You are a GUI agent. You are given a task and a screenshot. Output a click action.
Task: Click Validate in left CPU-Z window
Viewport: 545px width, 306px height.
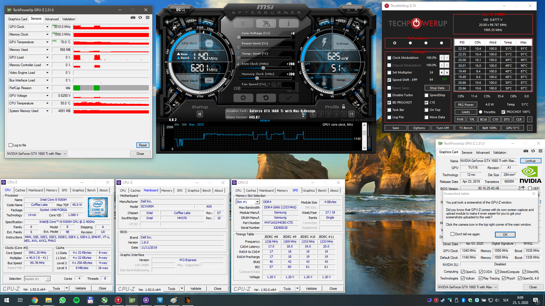coord(81,288)
